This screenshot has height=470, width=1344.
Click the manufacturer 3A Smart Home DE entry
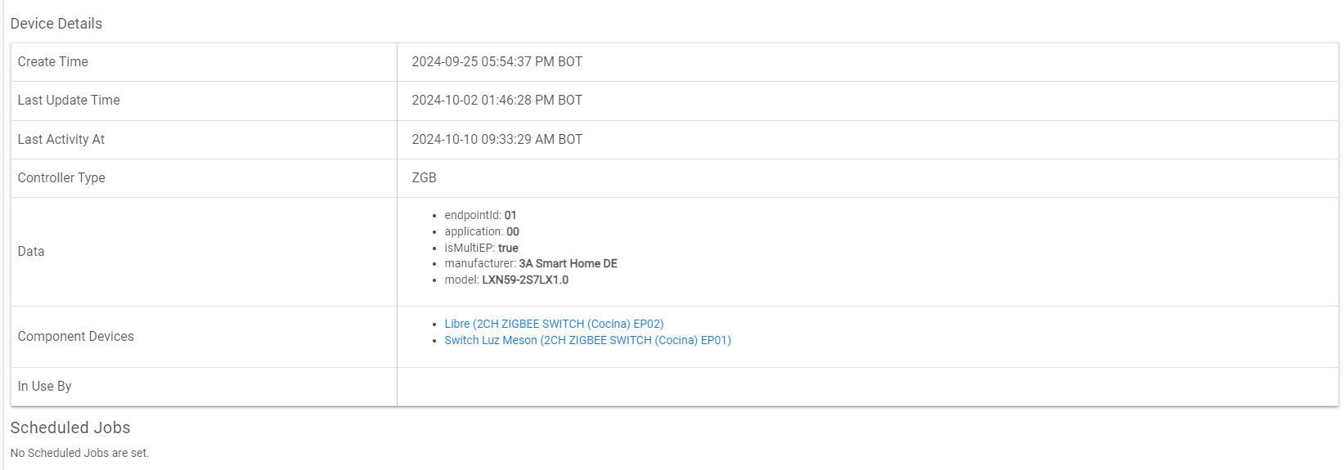point(531,263)
